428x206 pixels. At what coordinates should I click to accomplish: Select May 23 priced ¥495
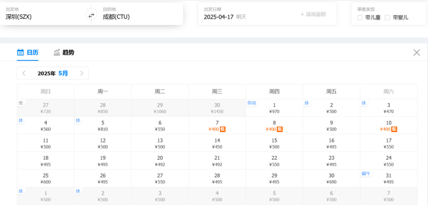point(331,161)
